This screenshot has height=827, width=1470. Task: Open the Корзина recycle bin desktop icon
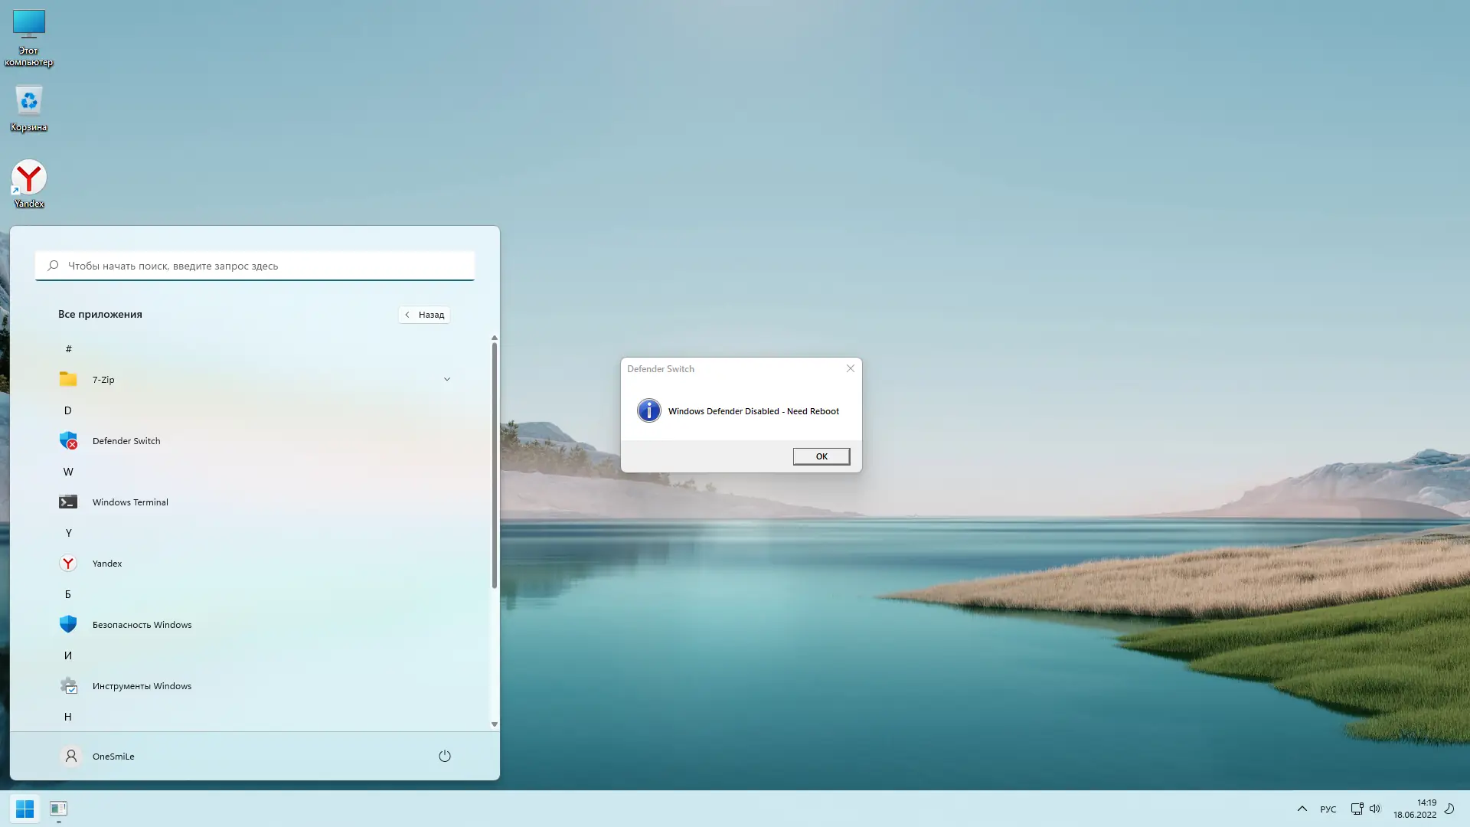pos(29,107)
